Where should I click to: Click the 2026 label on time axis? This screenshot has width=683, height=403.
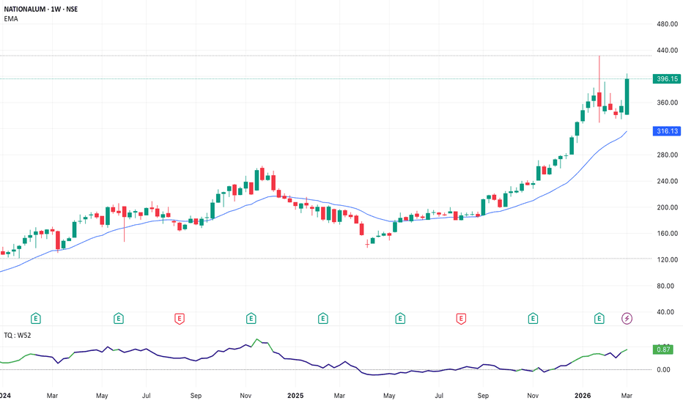tap(583, 396)
